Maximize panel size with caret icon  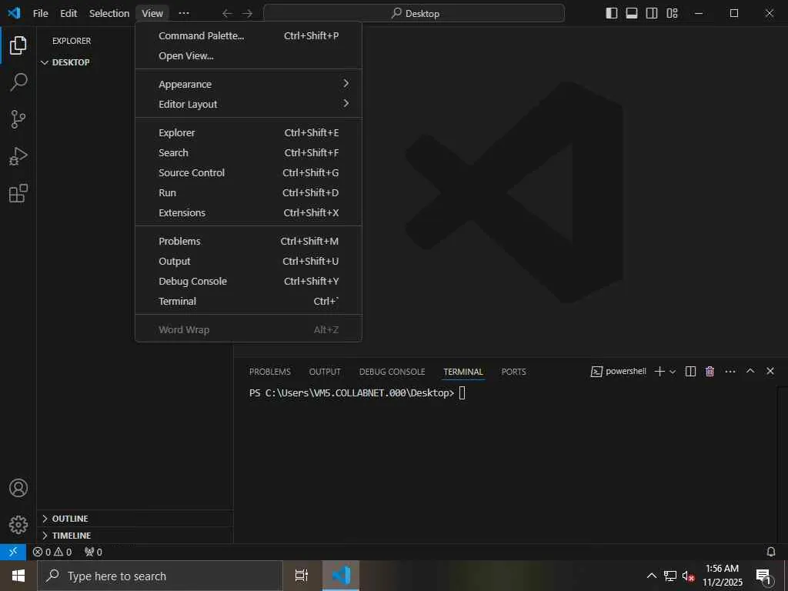pos(750,371)
